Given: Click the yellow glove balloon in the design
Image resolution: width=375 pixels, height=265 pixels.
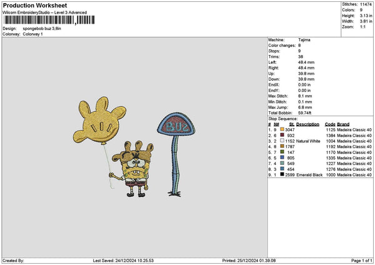Looking at the screenshot, I should tap(99, 121).
